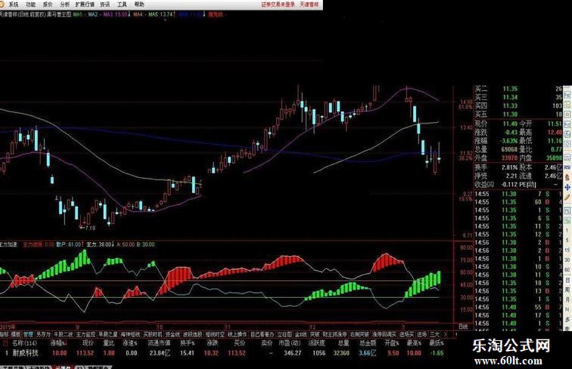Click the 买二 bid row at 11.35
The width and height of the screenshot is (572, 369).
[x=518, y=89]
